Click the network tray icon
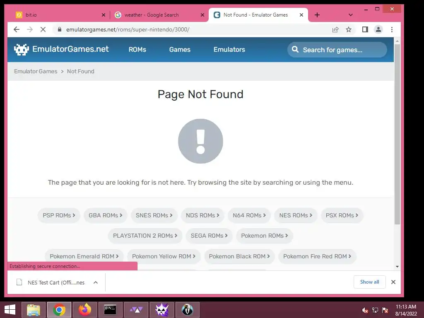The height and width of the screenshot is (318, 424). pos(375,310)
